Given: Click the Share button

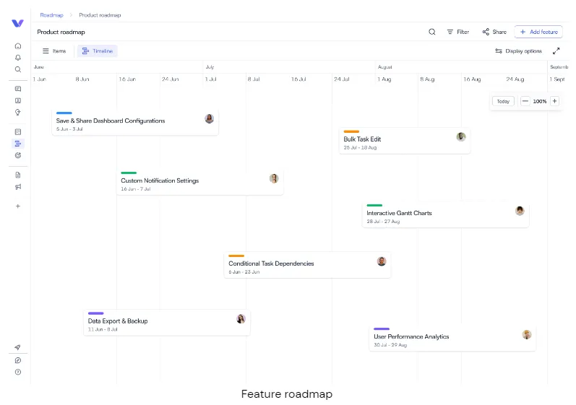Looking at the screenshot, I should point(494,32).
